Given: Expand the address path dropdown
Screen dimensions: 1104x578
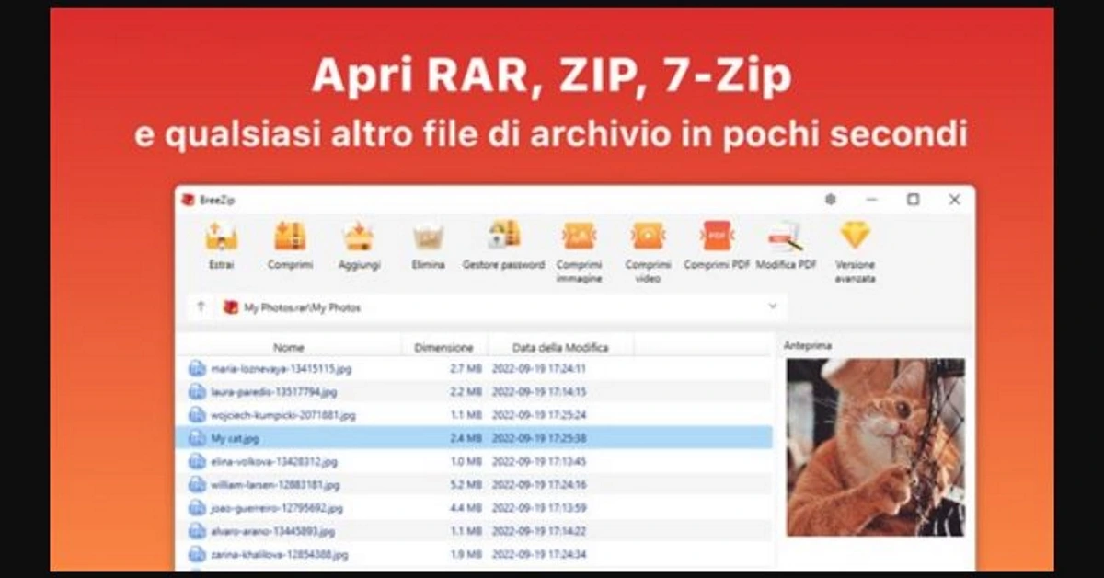Looking at the screenshot, I should pos(772,306).
